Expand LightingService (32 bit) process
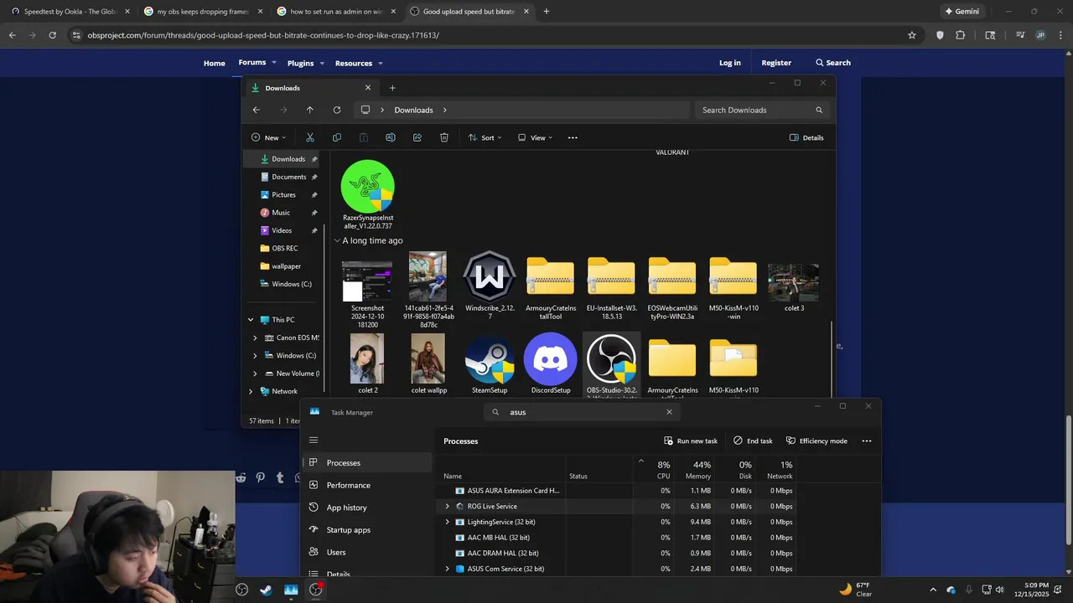Image resolution: width=1073 pixels, height=603 pixels. (447, 522)
